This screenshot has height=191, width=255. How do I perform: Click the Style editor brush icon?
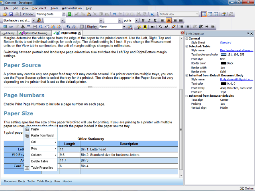(x=39, y=20)
